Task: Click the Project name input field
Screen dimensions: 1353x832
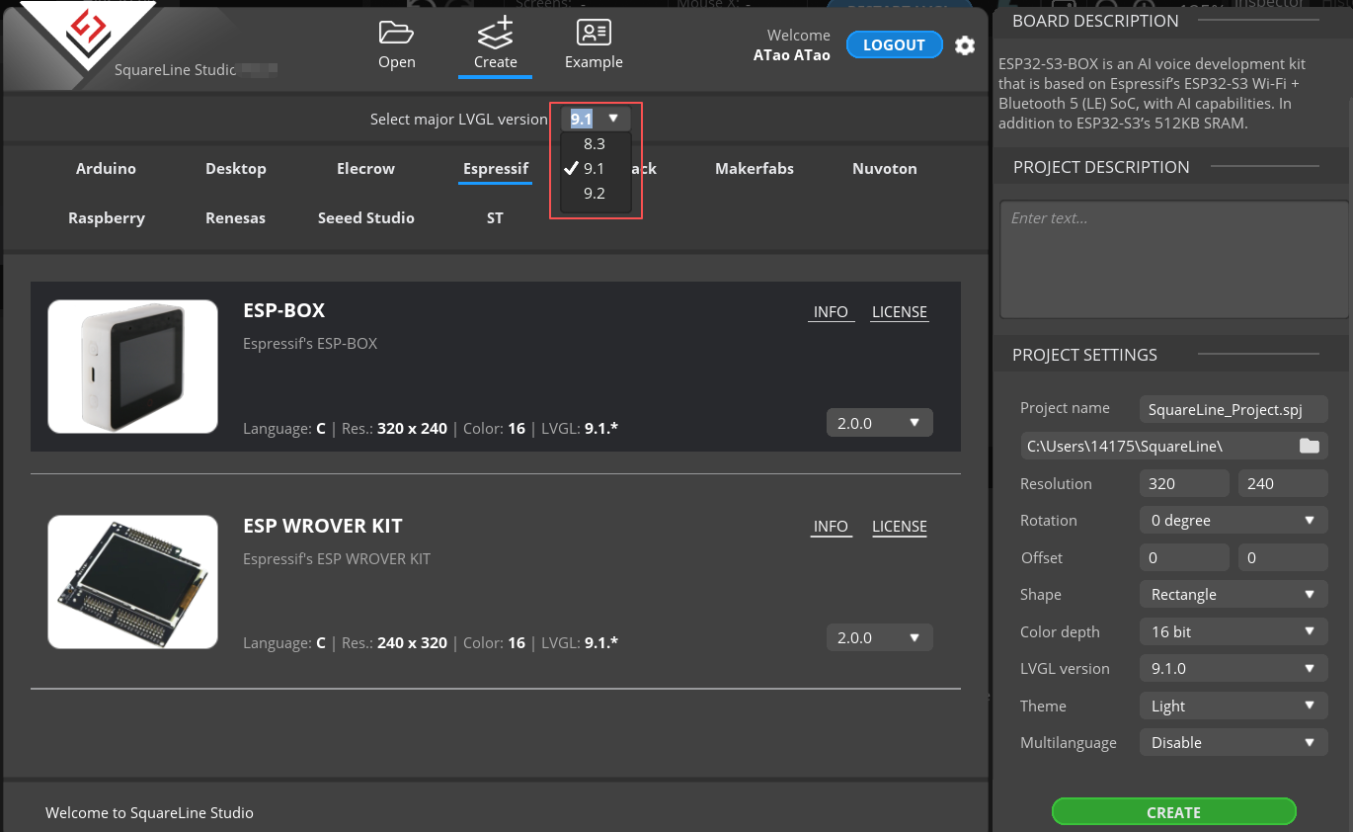Action: [1233, 409]
